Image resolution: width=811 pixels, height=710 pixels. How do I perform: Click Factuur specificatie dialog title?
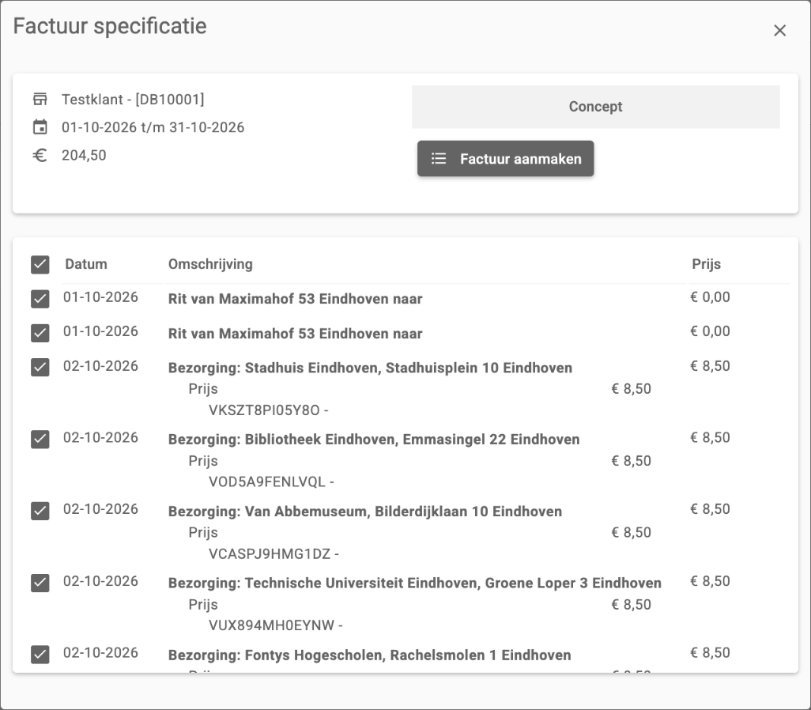click(110, 26)
